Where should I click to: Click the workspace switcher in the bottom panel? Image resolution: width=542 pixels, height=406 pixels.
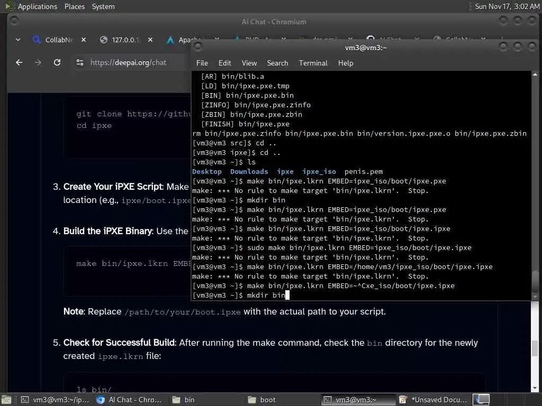click(x=481, y=400)
